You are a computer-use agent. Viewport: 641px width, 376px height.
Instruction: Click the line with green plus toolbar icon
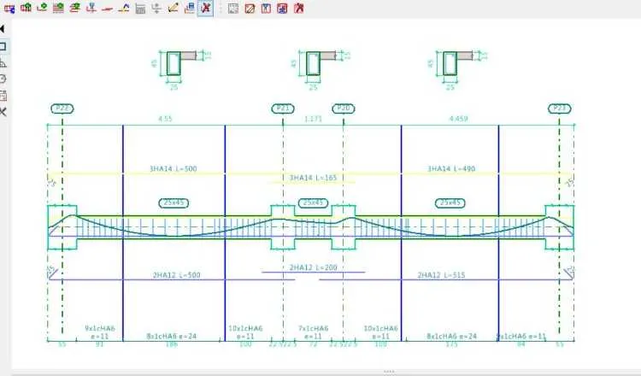[x=42, y=8]
